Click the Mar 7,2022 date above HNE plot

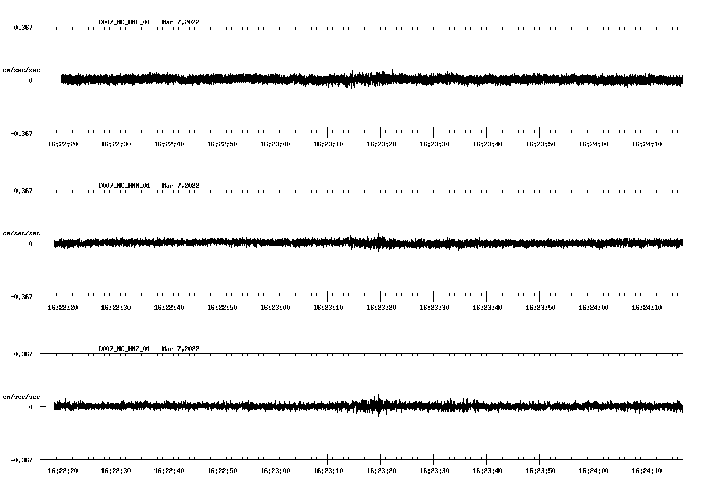pyautogui.click(x=181, y=22)
